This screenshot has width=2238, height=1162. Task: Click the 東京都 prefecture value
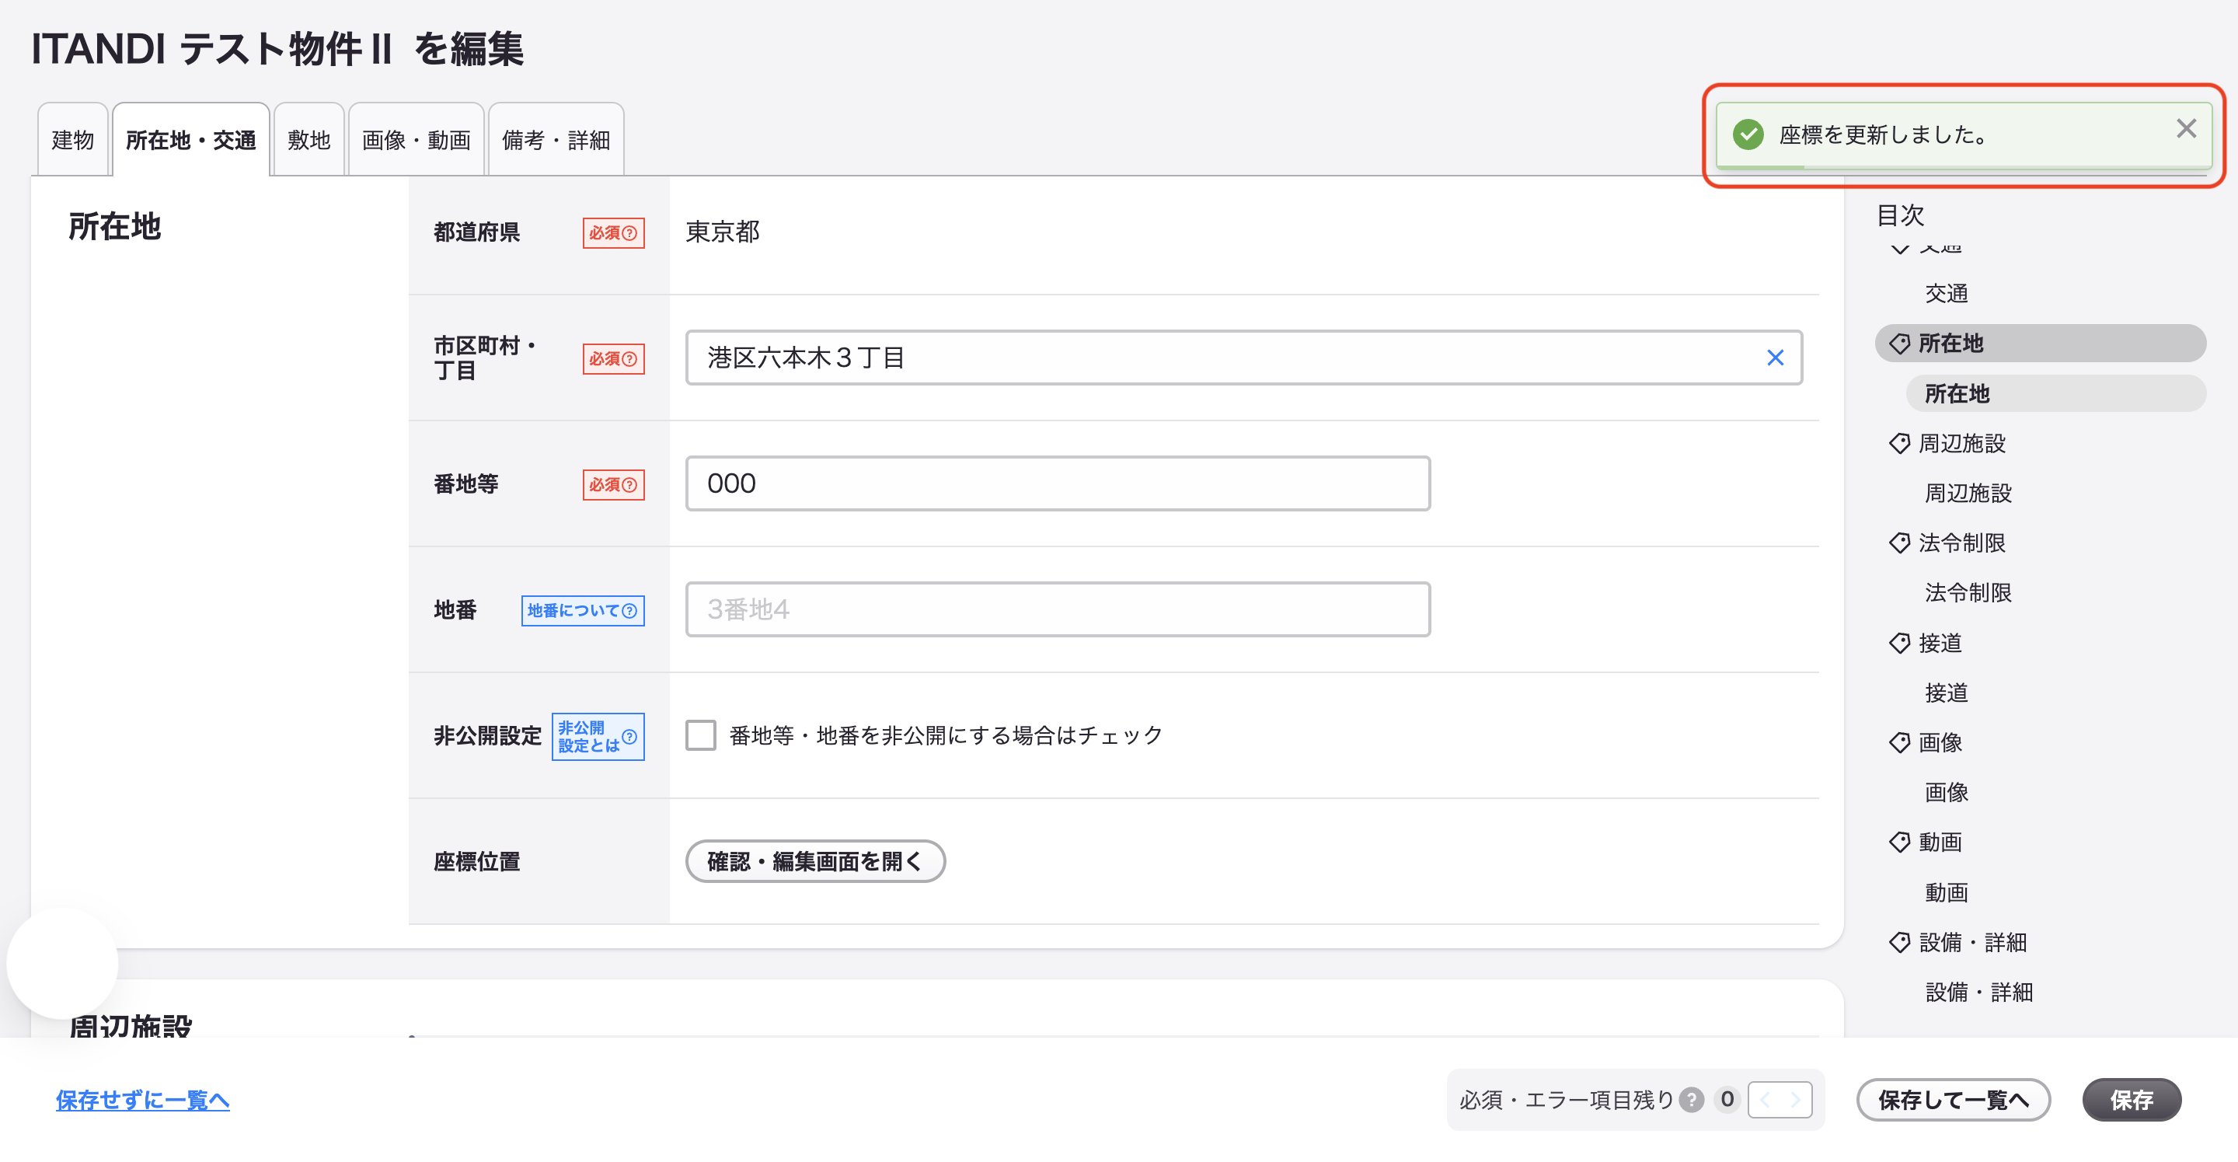[x=722, y=232]
